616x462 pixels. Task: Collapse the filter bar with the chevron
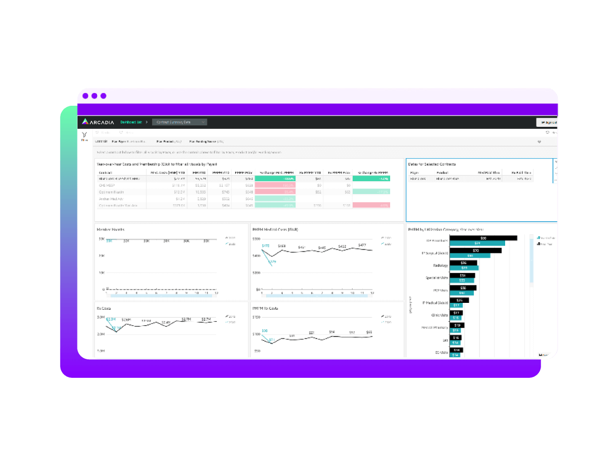(x=540, y=142)
